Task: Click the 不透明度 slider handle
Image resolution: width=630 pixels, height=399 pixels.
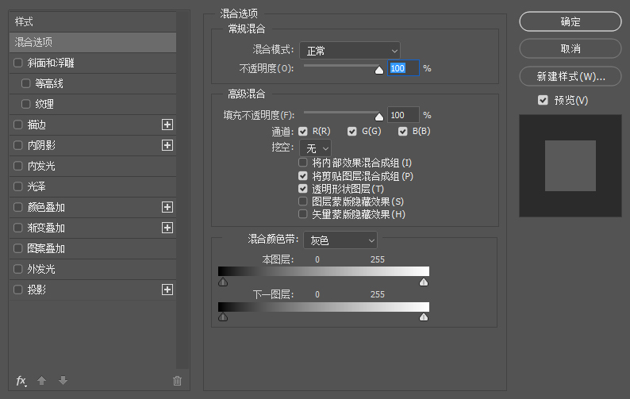Action: [x=379, y=71]
